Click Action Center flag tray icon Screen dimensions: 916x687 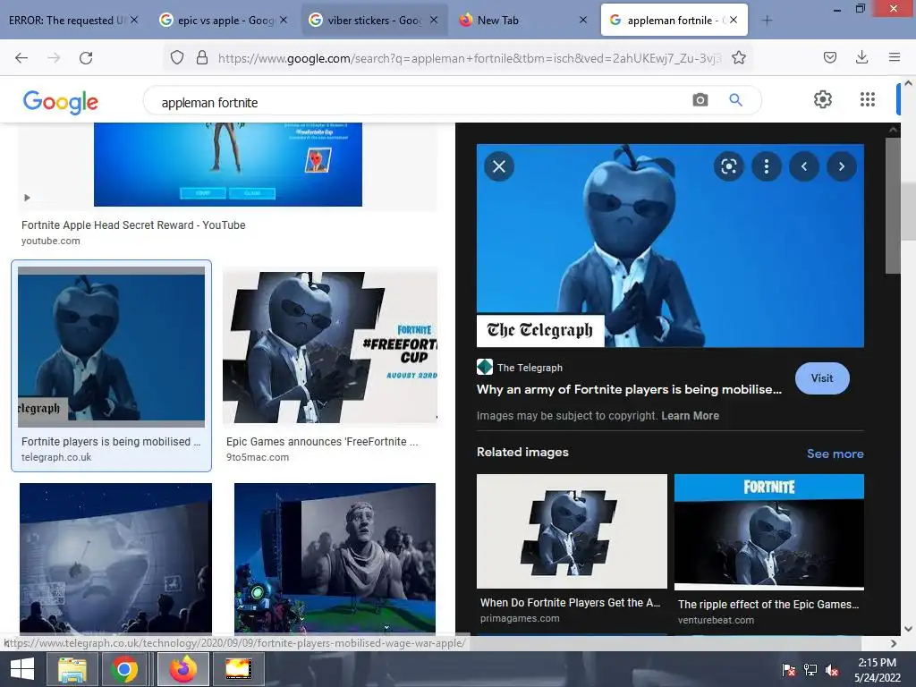point(789,670)
